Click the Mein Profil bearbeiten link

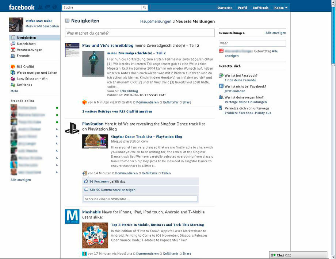click(x=42, y=26)
